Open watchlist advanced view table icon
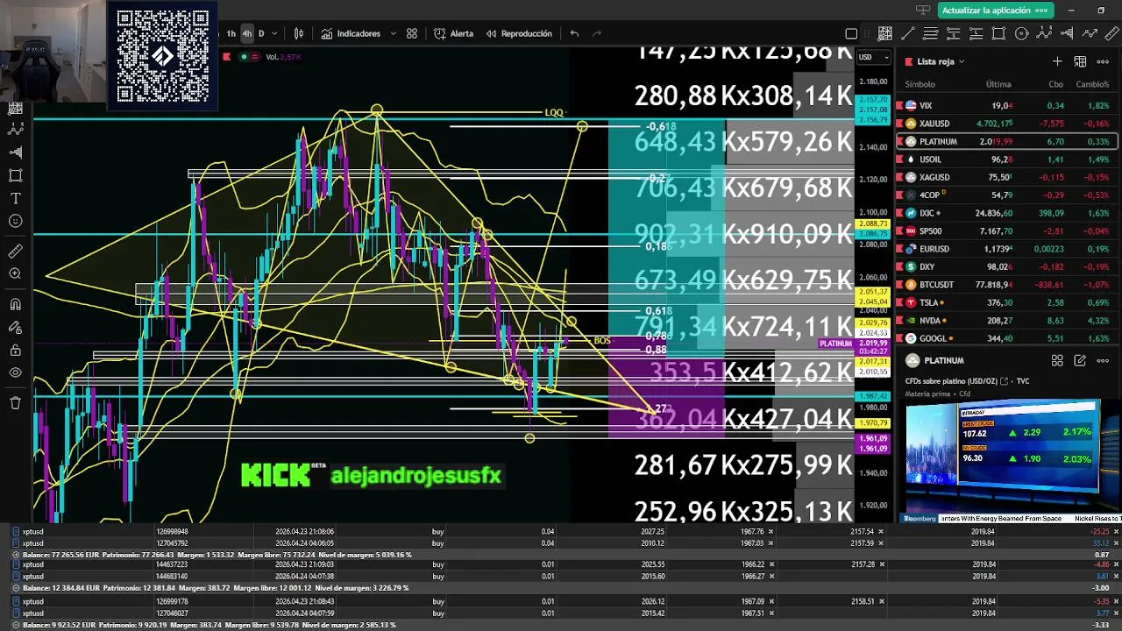 1080,61
